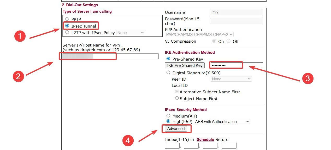The image size is (331, 150).
Task: Click the Username input field
Action: (x=237, y=12)
